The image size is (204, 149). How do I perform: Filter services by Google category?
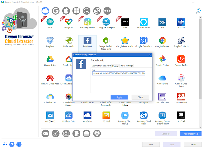coord(56,11)
